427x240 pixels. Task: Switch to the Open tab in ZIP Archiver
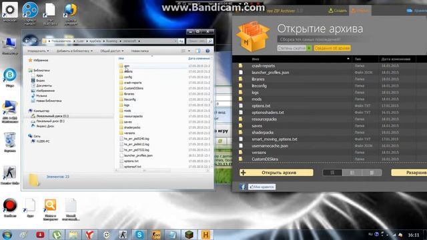pos(360,11)
